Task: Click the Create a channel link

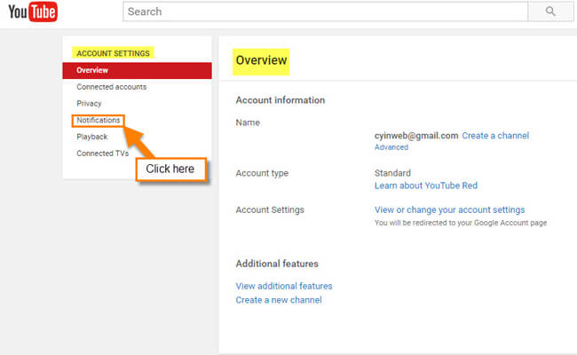Action: [x=495, y=136]
